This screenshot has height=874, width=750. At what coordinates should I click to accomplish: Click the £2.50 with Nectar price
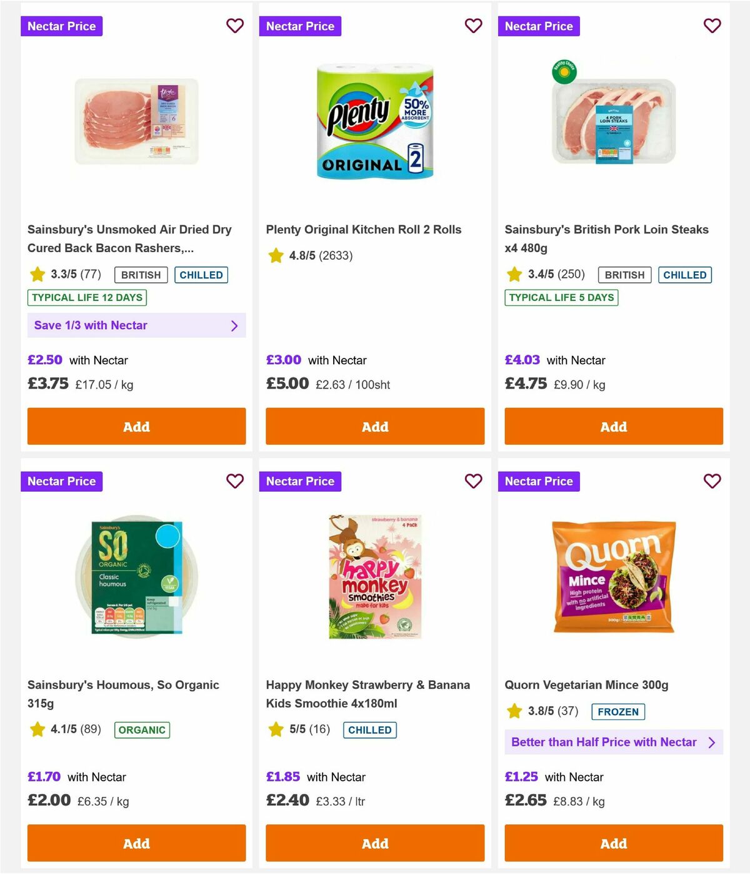pyautogui.click(x=44, y=360)
